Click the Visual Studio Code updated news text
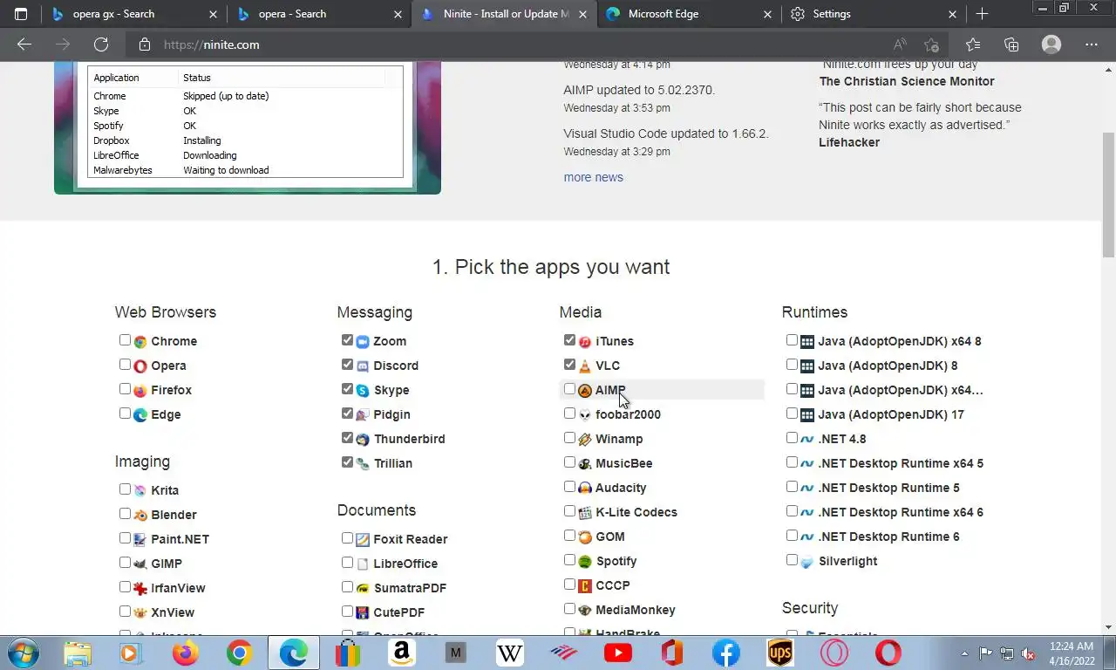Screen dimensions: 1116x670 pos(666,133)
